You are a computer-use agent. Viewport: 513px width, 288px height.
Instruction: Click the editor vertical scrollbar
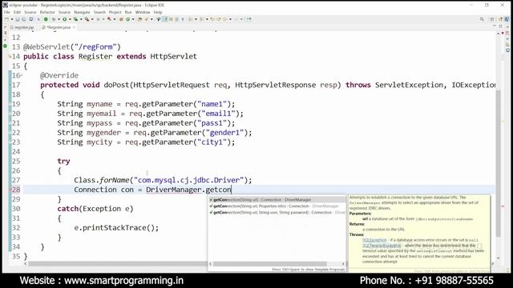499,163
